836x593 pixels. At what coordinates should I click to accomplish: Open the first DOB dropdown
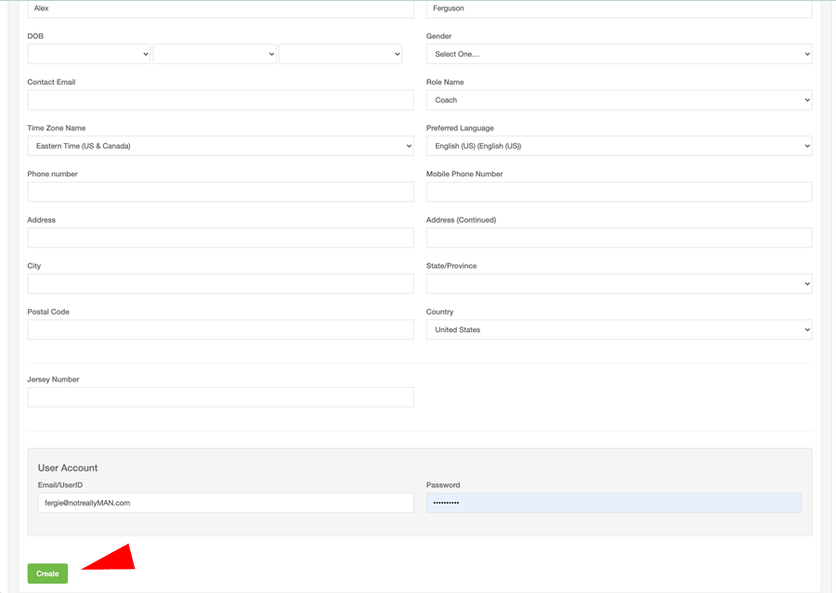pyautogui.click(x=89, y=54)
